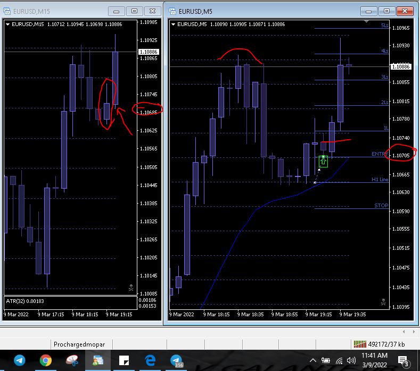The height and width of the screenshot is (371, 420).
Task: Select the 2Ls level label
Action: pos(385,103)
